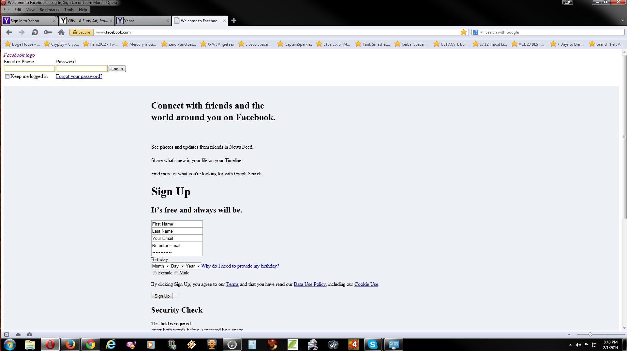Open the Forgot your password link
The height and width of the screenshot is (351, 627).
pos(79,76)
